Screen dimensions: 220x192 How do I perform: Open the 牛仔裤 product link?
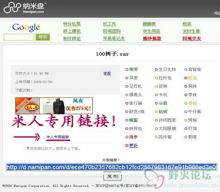(x=194, y=111)
